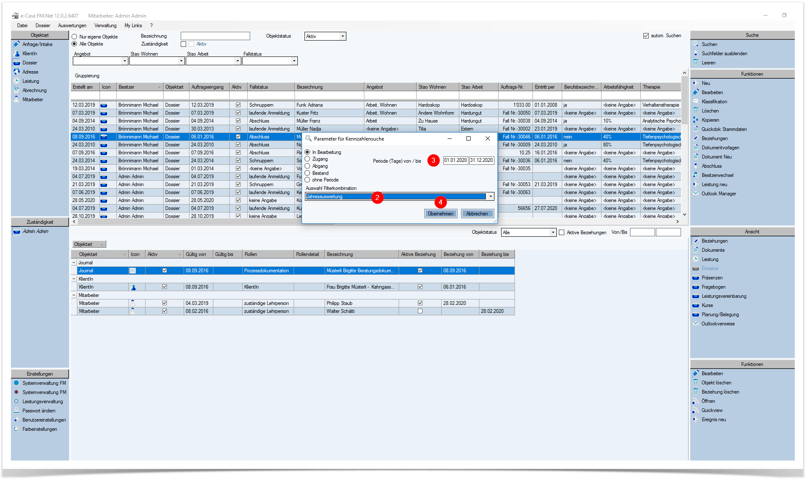Click the Übernehmen button

point(440,214)
